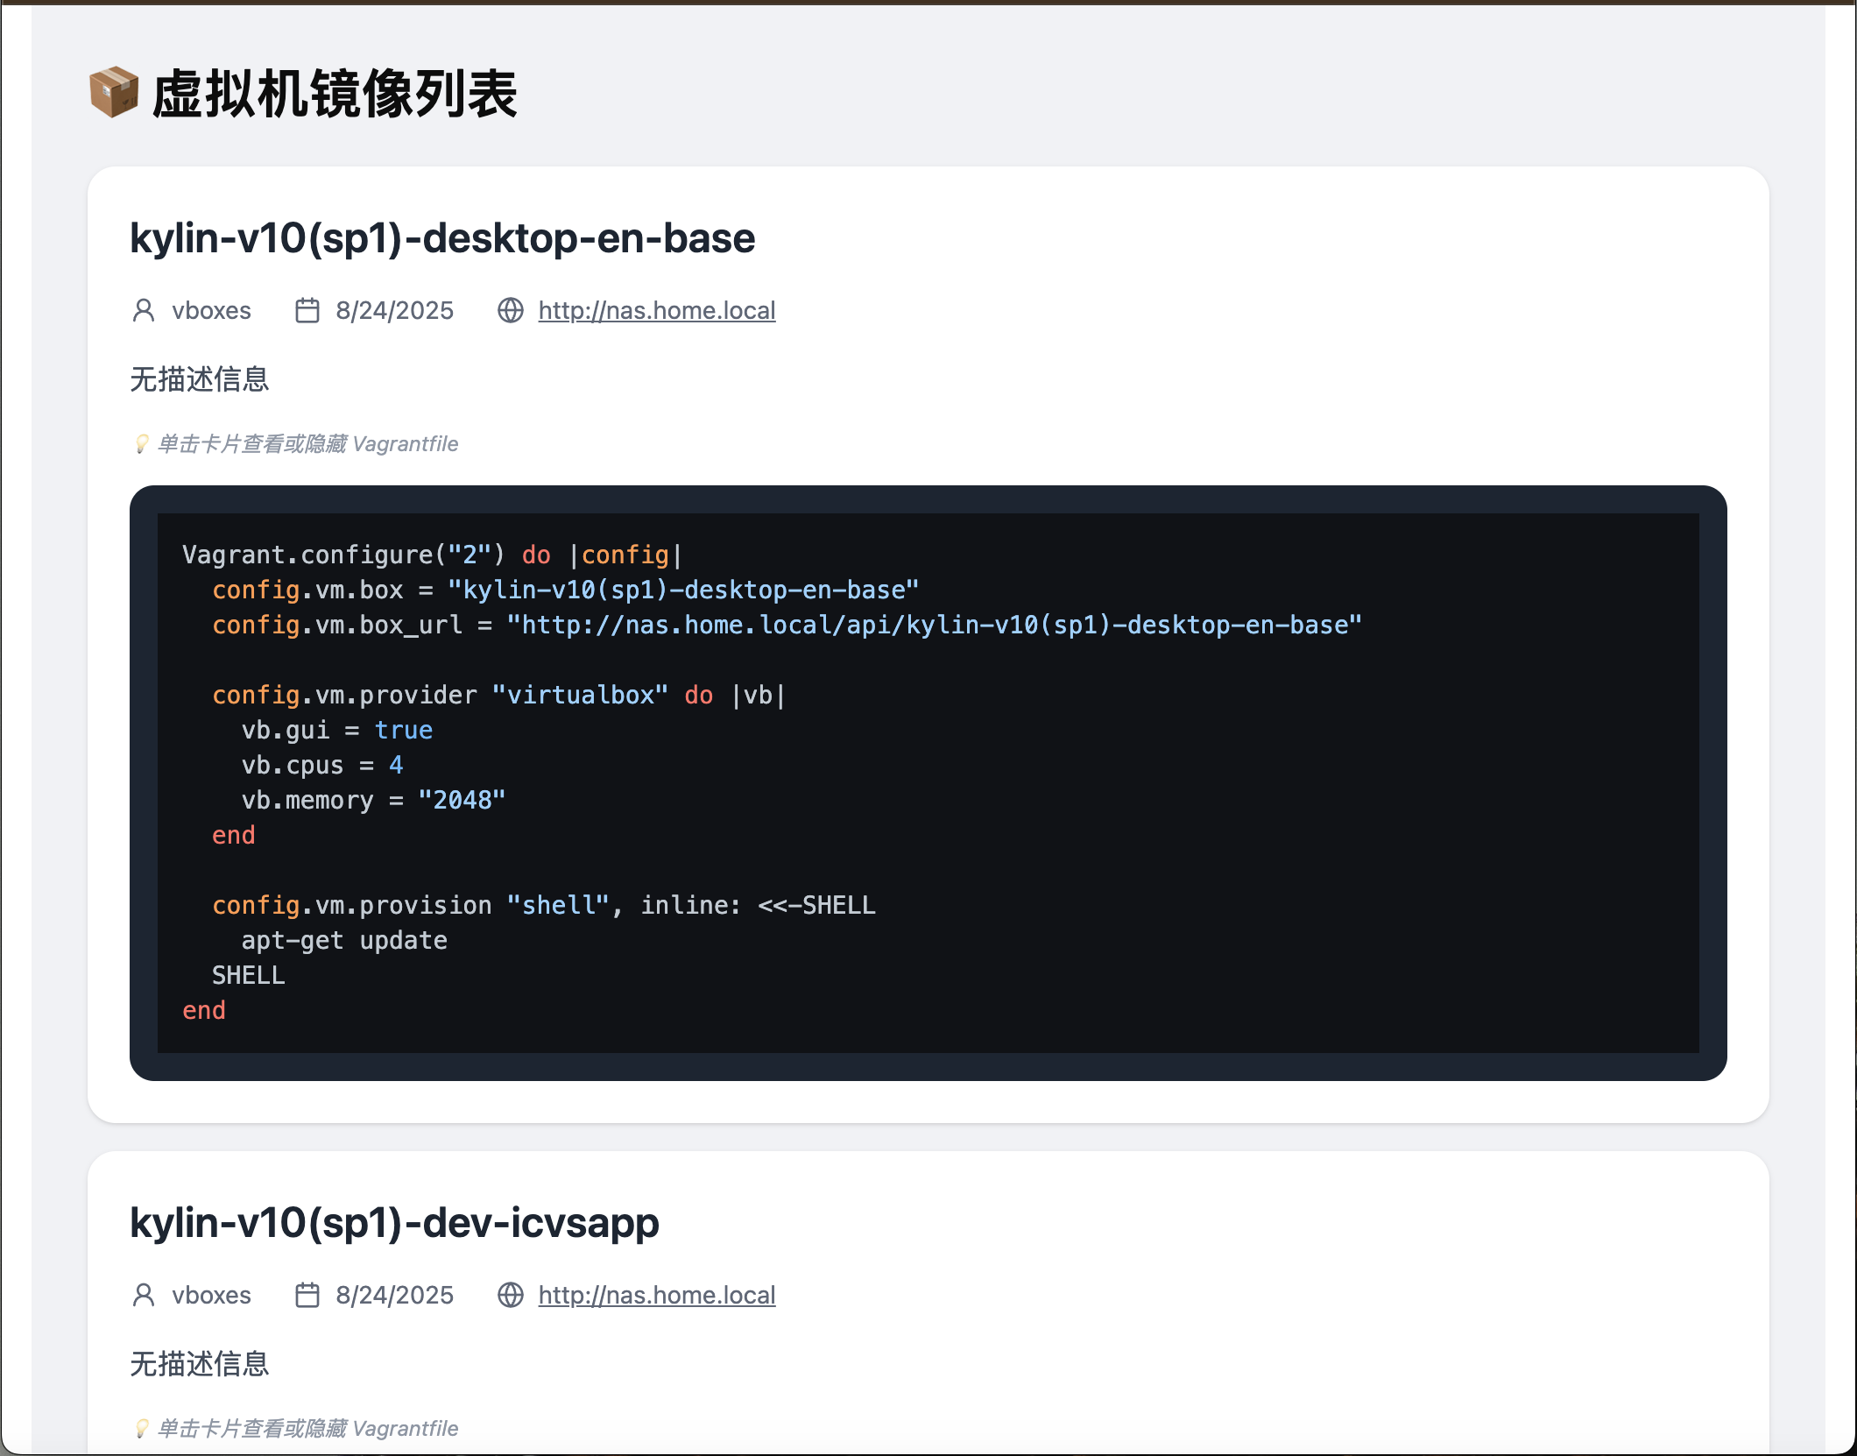Click user icon on kylin desktop-en-base card
The height and width of the screenshot is (1456, 1857).
click(x=144, y=310)
